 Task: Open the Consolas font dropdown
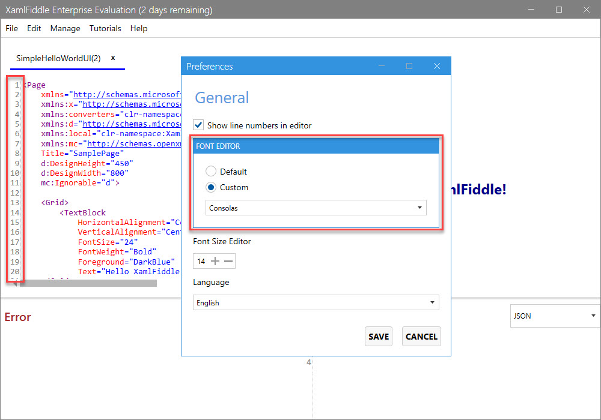pyautogui.click(x=316, y=208)
